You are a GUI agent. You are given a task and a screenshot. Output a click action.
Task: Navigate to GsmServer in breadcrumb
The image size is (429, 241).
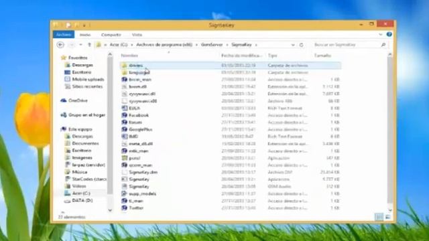(x=212, y=45)
